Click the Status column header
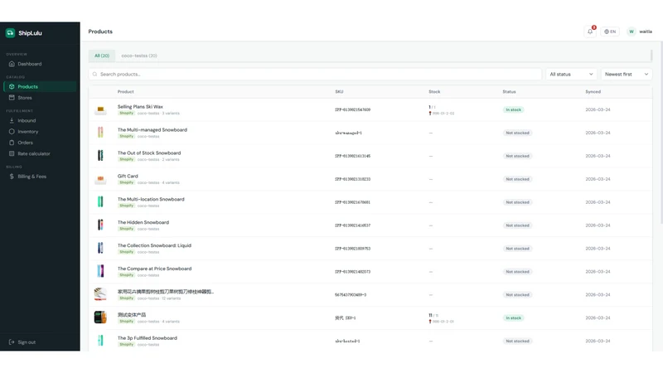 pos(509,92)
